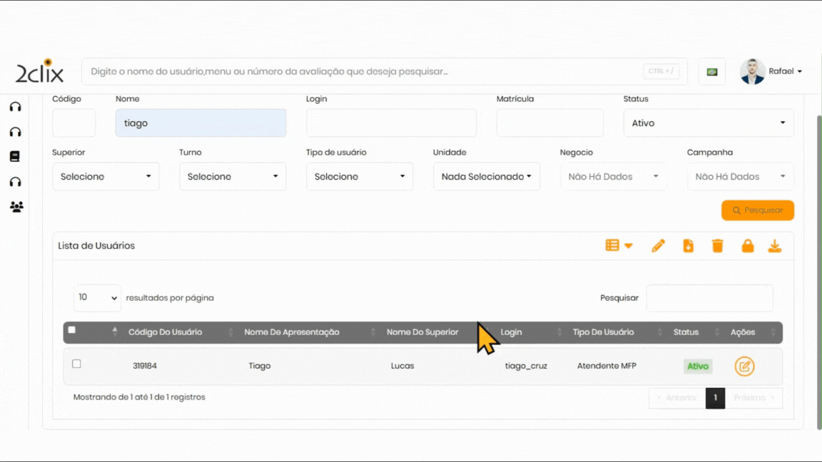Open the Brazil flag language selector
The image size is (822, 462).
point(711,72)
